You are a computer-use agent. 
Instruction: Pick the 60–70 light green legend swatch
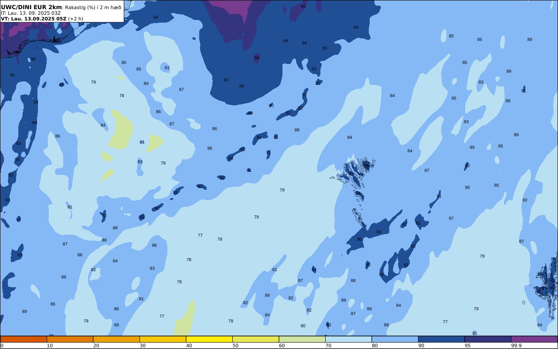[302, 339]
